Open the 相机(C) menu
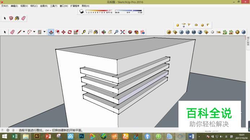Screen dimensions: 250x140 click(x=34, y=6)
